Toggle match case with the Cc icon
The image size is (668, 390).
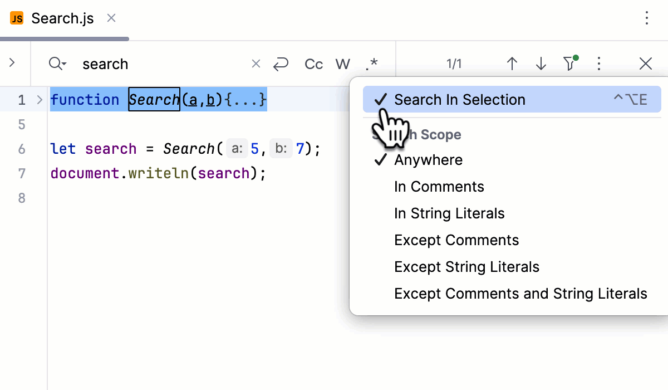pyautogui.click(x=313, y=64)
